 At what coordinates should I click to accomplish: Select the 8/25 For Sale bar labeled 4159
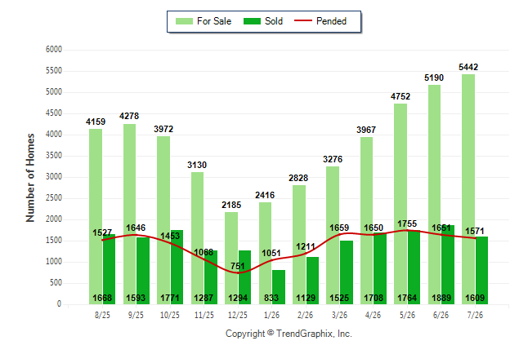(96, 216)
